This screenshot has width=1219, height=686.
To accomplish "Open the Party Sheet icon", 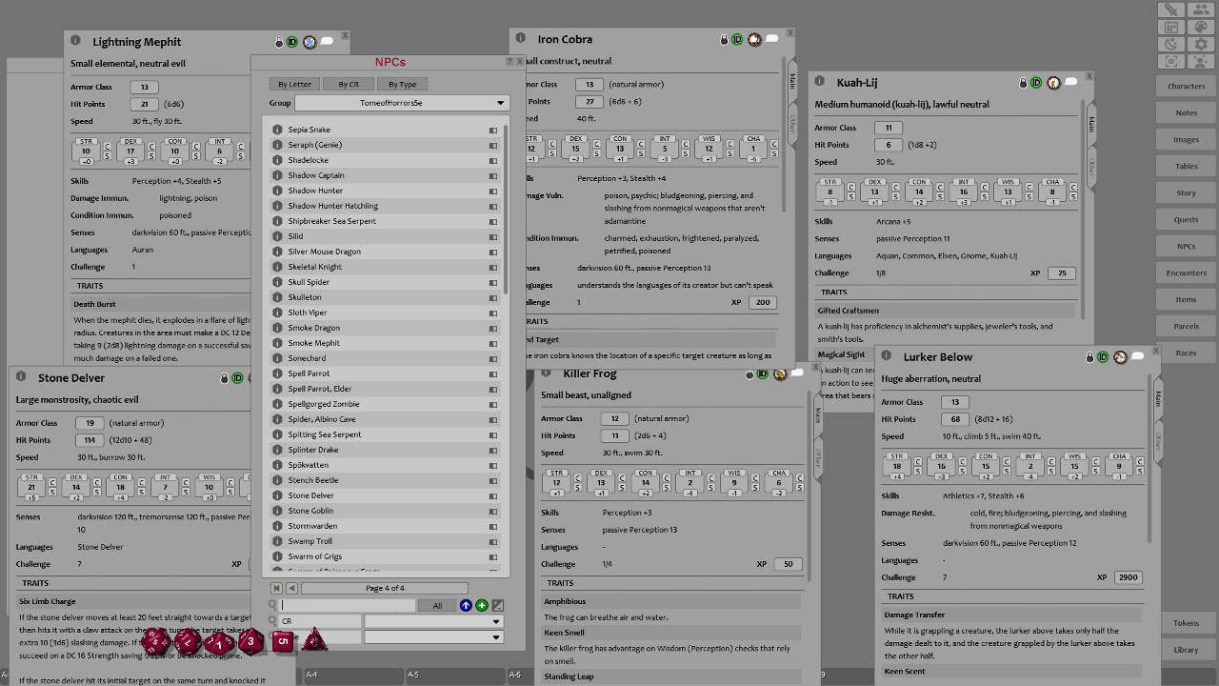I will (x=1201, y=10).
